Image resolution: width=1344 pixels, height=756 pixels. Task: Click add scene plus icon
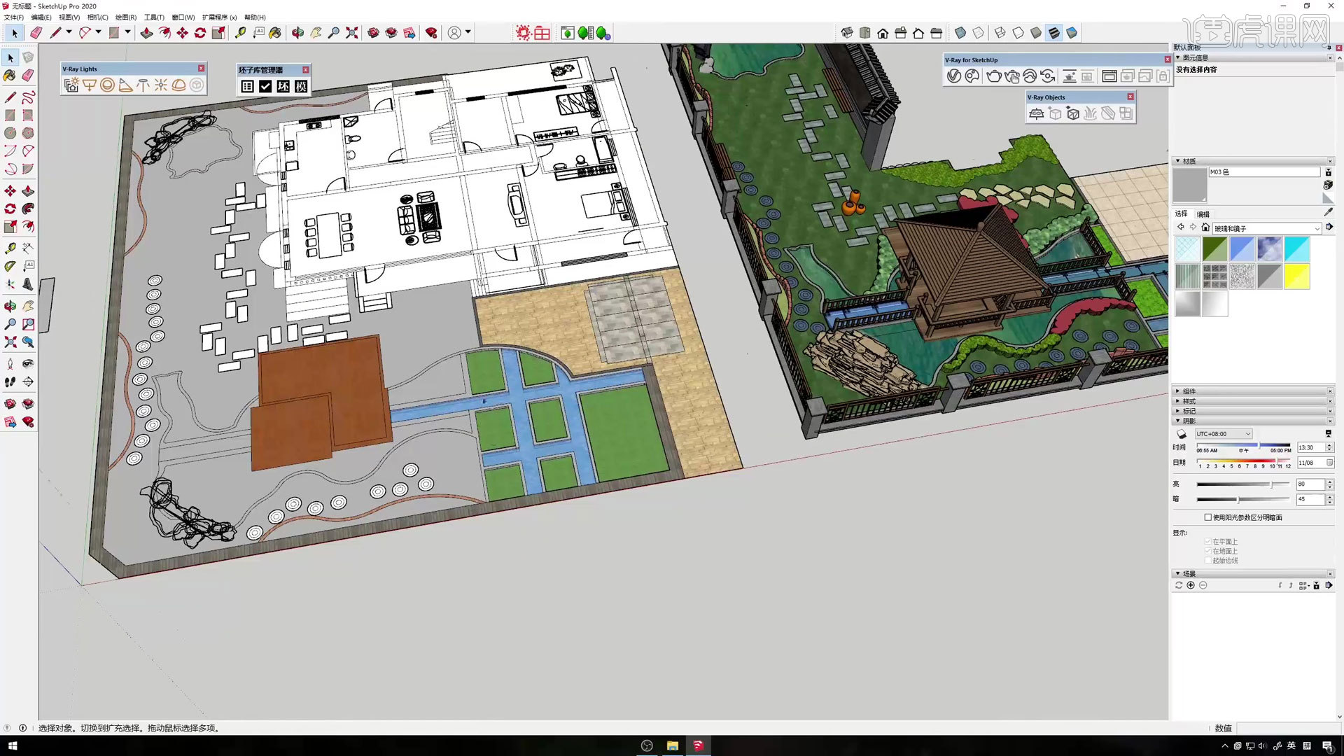(x=1191, y=585)
